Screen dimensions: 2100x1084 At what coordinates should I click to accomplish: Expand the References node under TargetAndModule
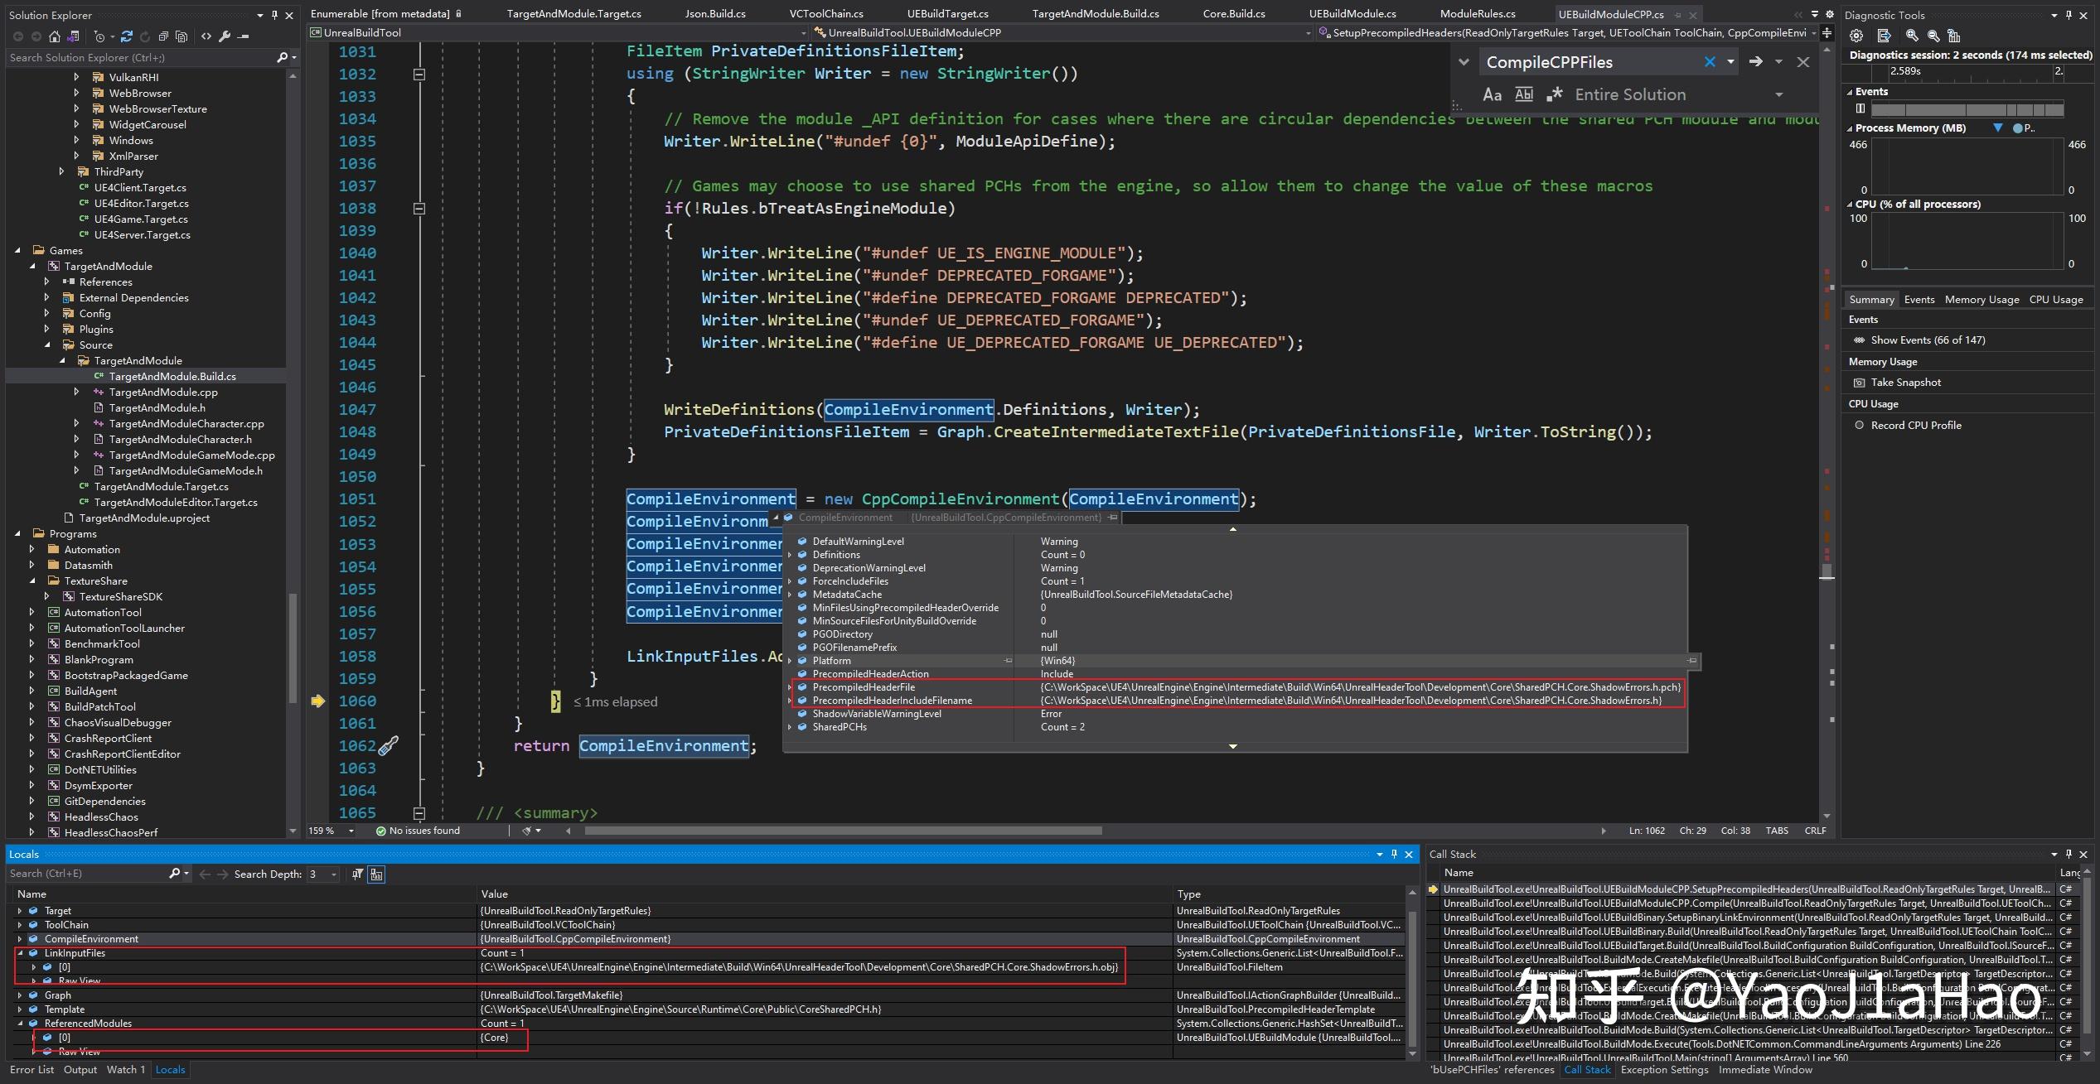(47, 282)
